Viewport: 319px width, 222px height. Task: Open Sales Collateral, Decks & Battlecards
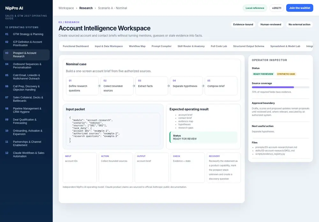click(x=26, y=99)
